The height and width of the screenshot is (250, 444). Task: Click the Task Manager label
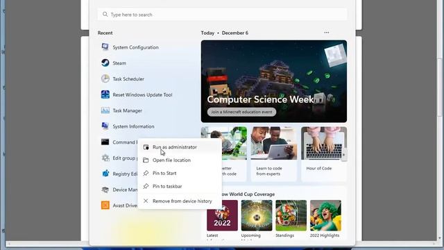click(x=128, y=111)
